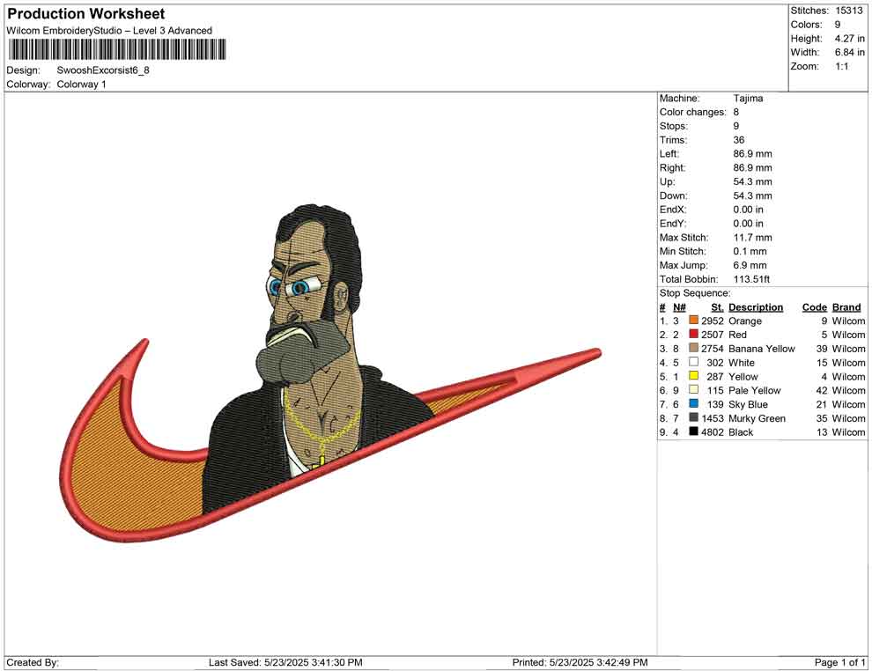The width and height of the screenshot is (872, 671).
Task: Click the Max Stitch value '11.7 mm'
Action: click(x=752, y=237)
